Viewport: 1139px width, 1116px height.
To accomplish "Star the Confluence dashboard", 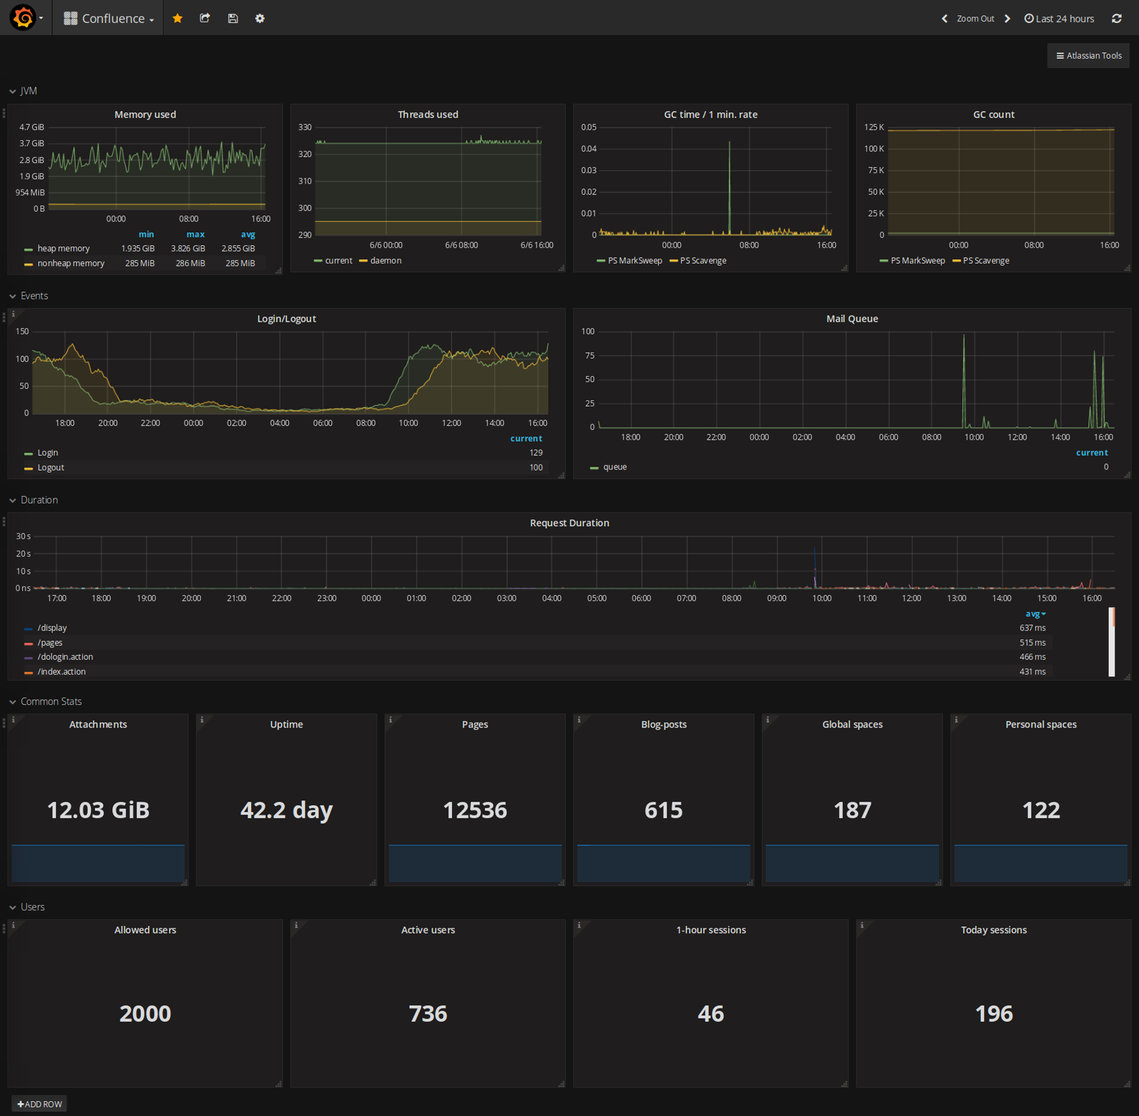I will [x=178, y=18].
